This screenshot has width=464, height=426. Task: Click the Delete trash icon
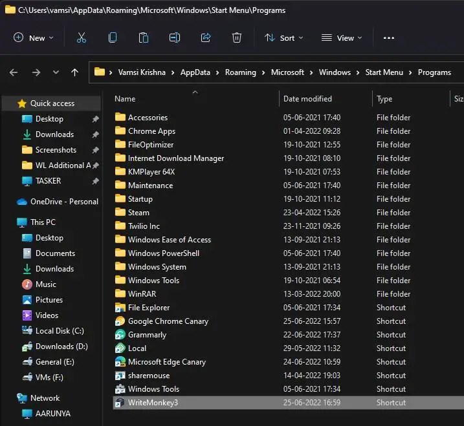click(x=237, y=38)
